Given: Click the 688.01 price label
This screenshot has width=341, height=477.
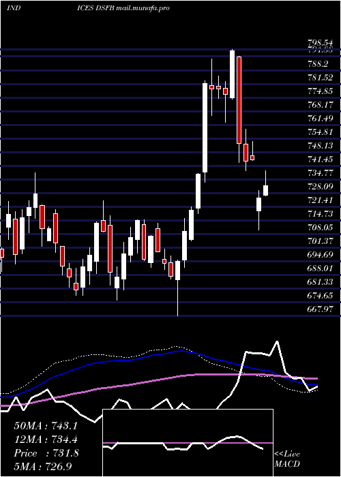Looking at the screenshot, I should [x=320, y=268].
